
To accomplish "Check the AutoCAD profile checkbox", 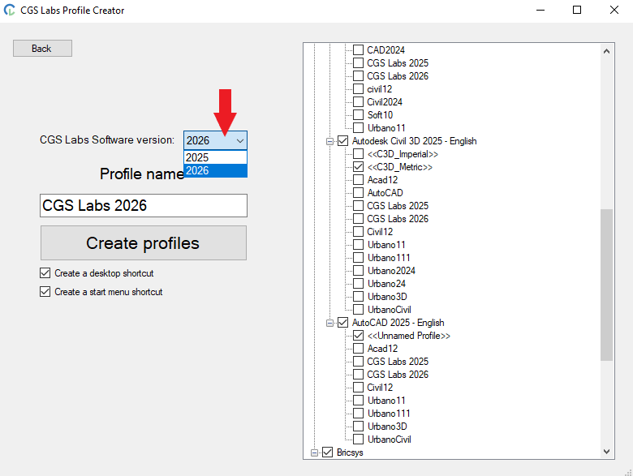I will [358, 193].
